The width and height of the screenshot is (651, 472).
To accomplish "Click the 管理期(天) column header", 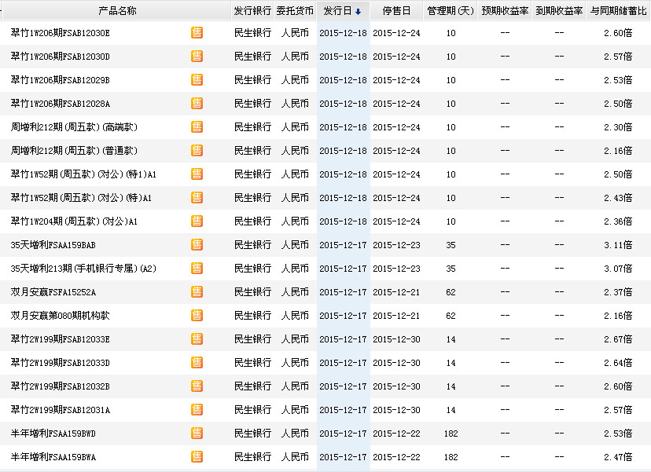I will click(451, 11).
